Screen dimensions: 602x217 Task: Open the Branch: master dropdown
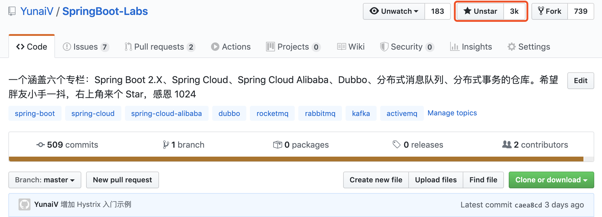click(x=45, y=180)
